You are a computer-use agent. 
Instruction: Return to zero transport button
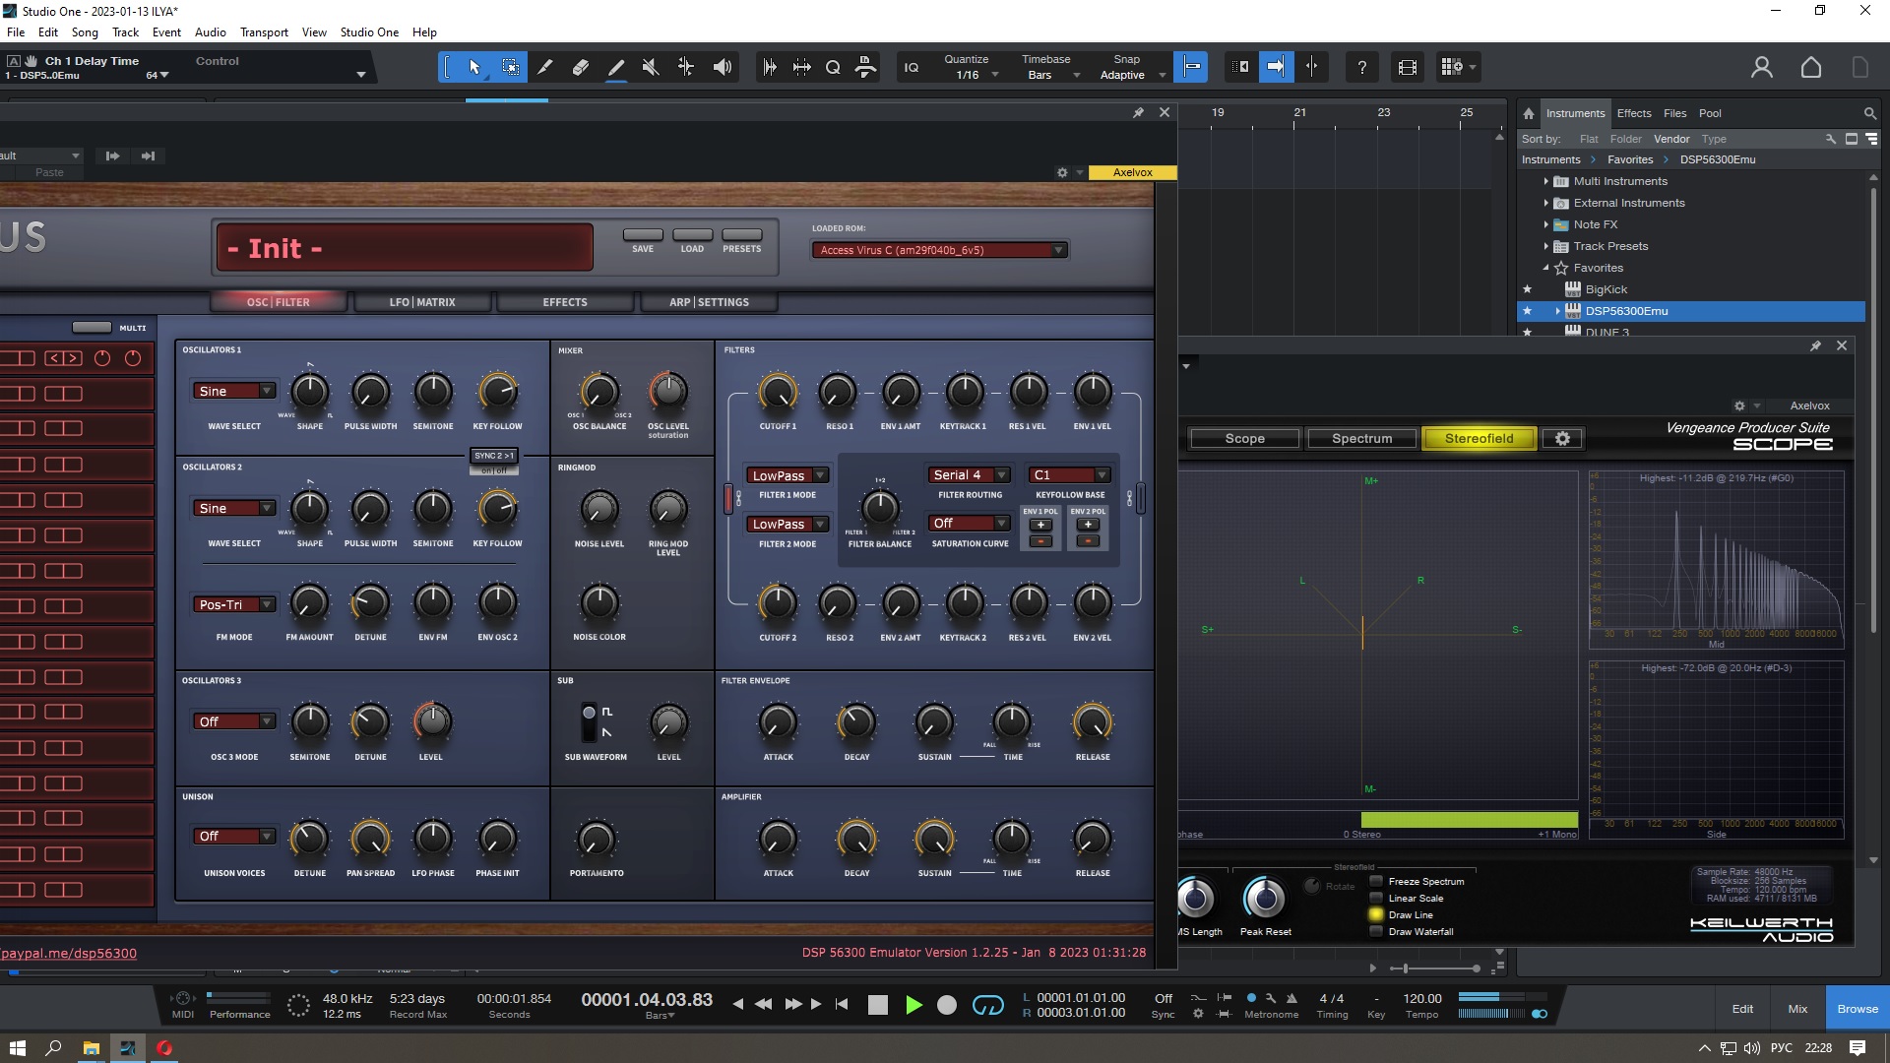coord(842,1005)
